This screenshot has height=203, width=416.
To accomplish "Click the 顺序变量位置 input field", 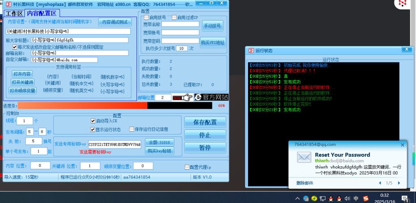I will click(143, 166).
